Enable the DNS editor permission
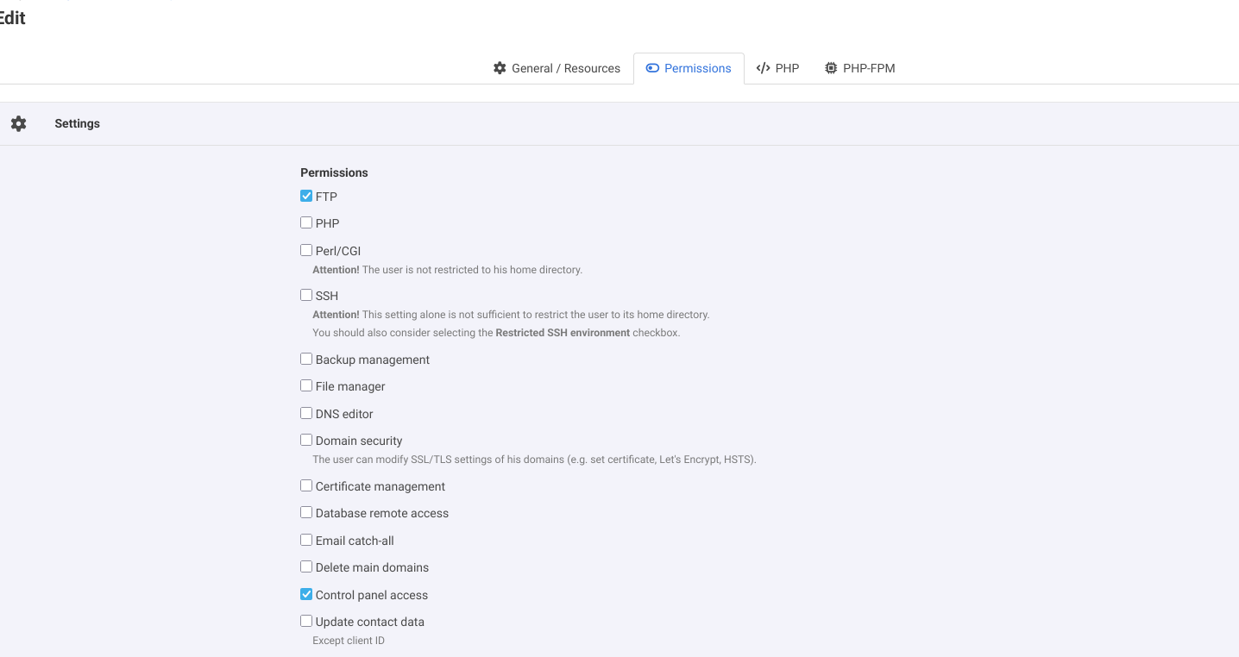 click(x=306, y=413)
